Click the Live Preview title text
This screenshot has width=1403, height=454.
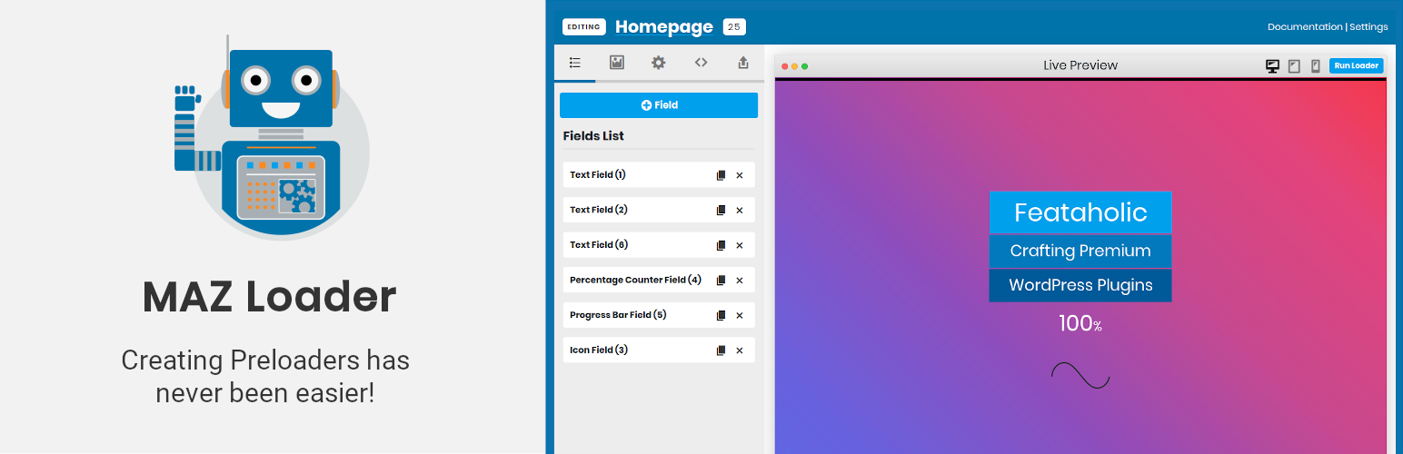(x=1080, y=65)
